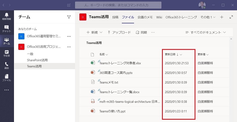Open the 名前 column header dropdown
This screenshot has width=237, height=122.
click(104, 54)
